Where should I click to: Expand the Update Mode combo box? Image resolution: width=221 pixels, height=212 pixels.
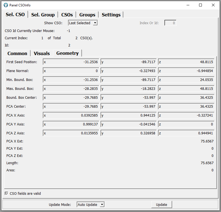point(91,204)
